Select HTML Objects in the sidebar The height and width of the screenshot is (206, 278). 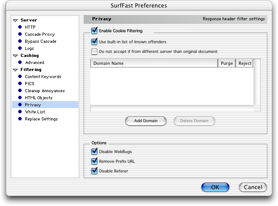39,98
